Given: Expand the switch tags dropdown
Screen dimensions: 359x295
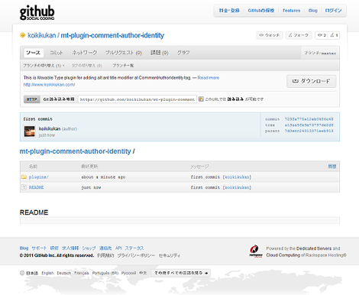Looking at the screenshot, I should point(87,66).
